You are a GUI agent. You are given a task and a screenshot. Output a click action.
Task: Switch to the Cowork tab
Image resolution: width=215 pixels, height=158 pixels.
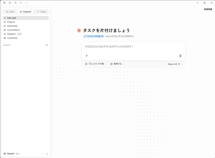tap(26, 12)
